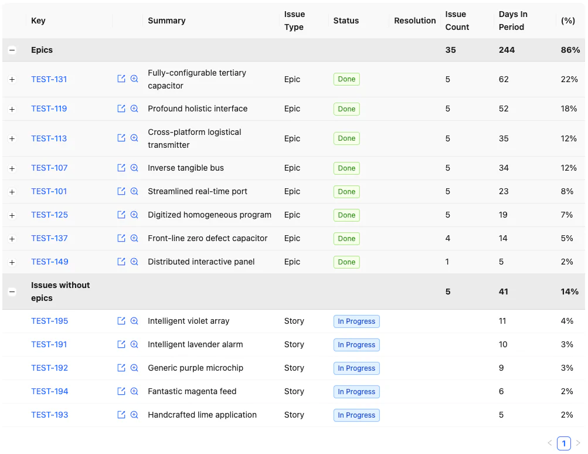This screenshot has width=588, height=454.
Task: Open issue link TEST-194
Action: point(50,391)
